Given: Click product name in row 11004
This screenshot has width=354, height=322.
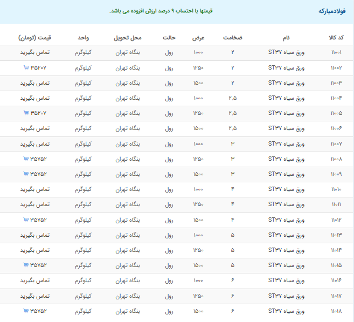Looking at the screenshot, I should click(286, 98).
